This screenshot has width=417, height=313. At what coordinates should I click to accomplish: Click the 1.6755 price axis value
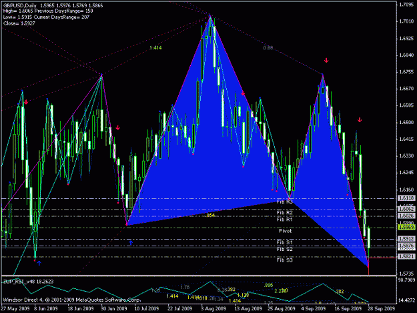406,72
